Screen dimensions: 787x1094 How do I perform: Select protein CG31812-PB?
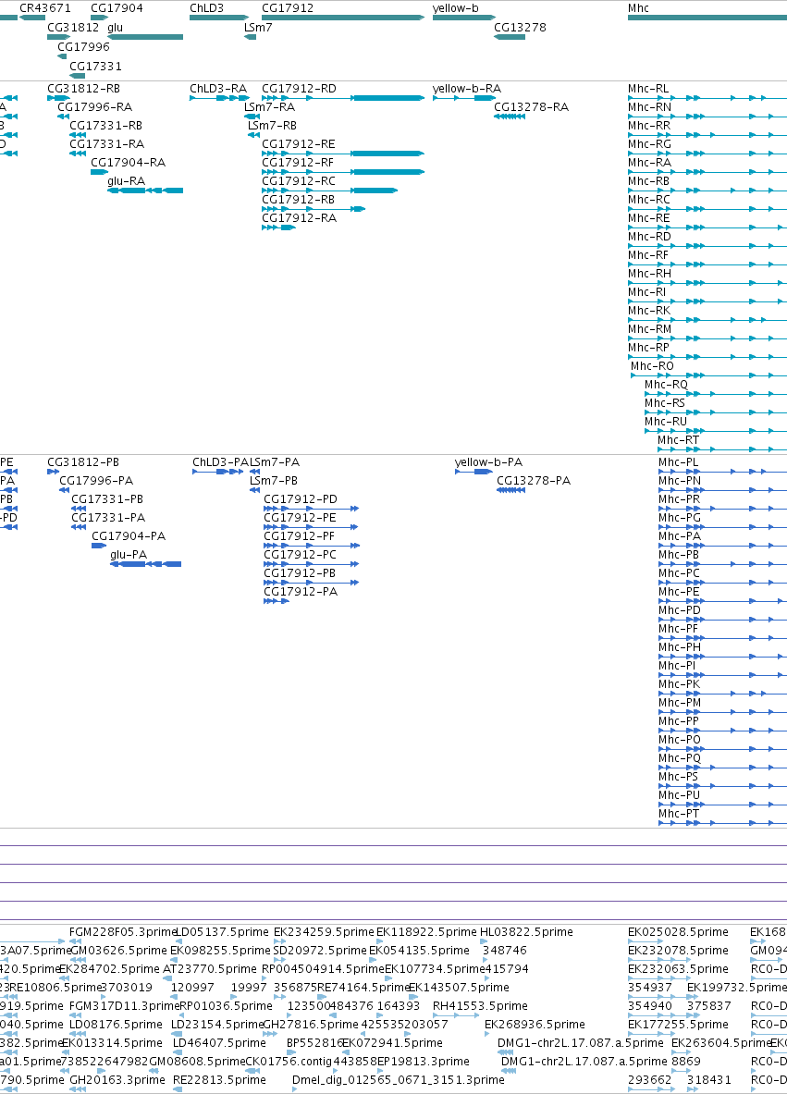[x=83, y=461]
